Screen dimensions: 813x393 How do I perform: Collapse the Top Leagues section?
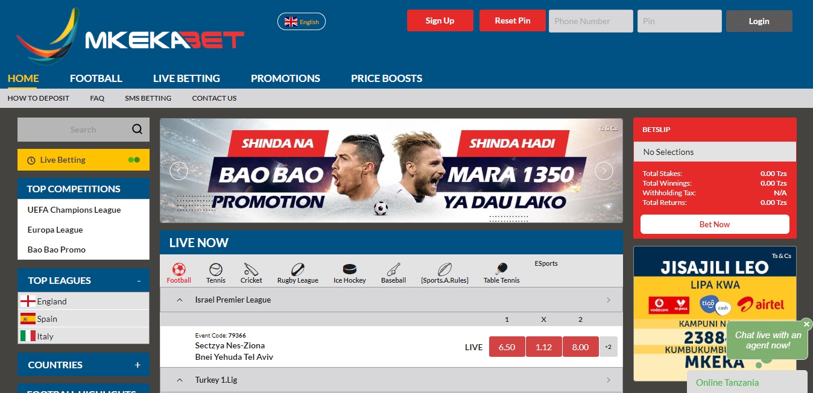tap(139, 281)
